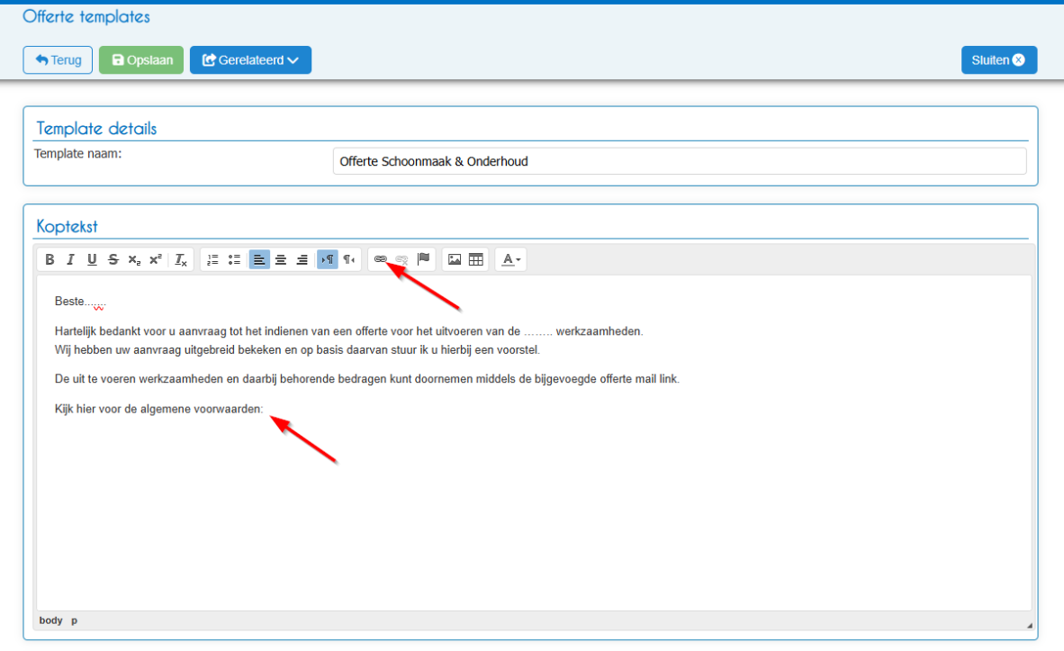This screenshot has height=651, width=1064.
Task: Toggle italic formatting in the editor toolbar
Action: 70,259
